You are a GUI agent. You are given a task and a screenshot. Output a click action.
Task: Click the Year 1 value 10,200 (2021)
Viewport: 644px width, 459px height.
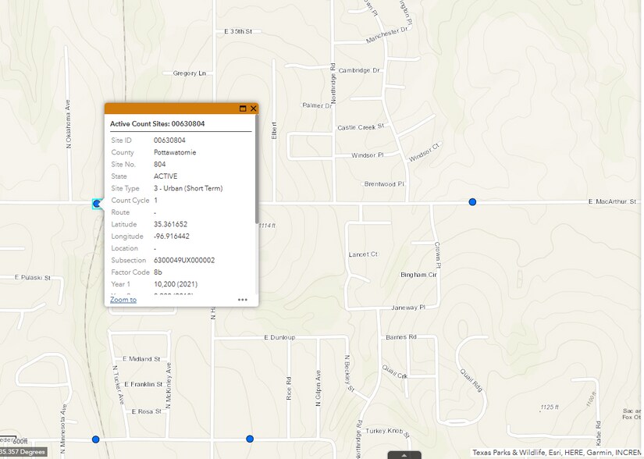click(x=177, y=284)
